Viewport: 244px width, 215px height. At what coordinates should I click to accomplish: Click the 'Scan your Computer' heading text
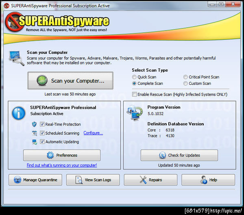click(x=47, y=53)
